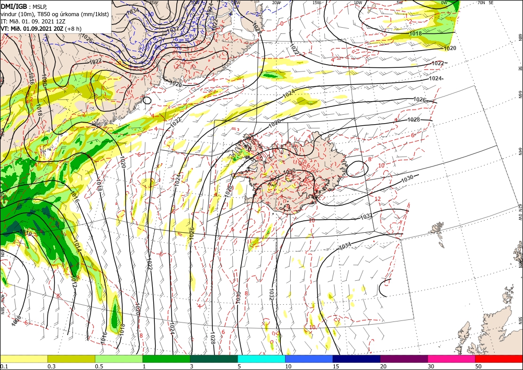This screenshot has height=370, width=523.
Task: Click the "30" legend value label
Action: point(431,366)
